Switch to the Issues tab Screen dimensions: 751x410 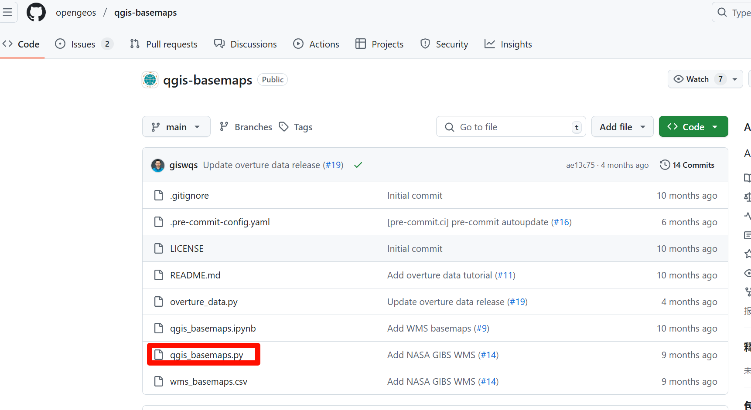[84, 44]
